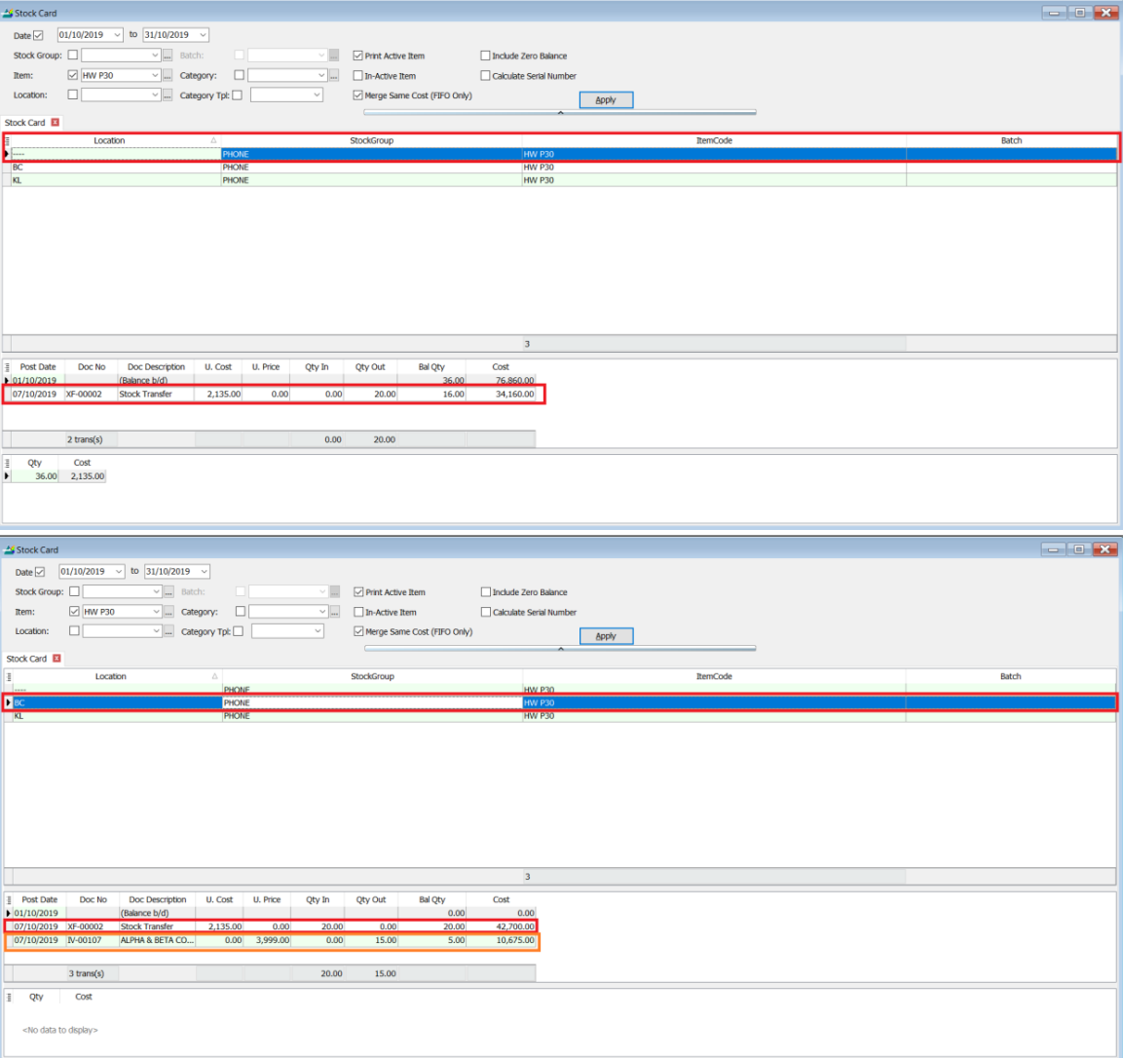Open Category lookup ellipsis in bottom window
1123x1058 pixels.
tap(334, 612)
